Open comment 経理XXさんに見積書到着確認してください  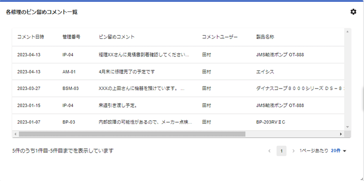click(x=144, y=55)
